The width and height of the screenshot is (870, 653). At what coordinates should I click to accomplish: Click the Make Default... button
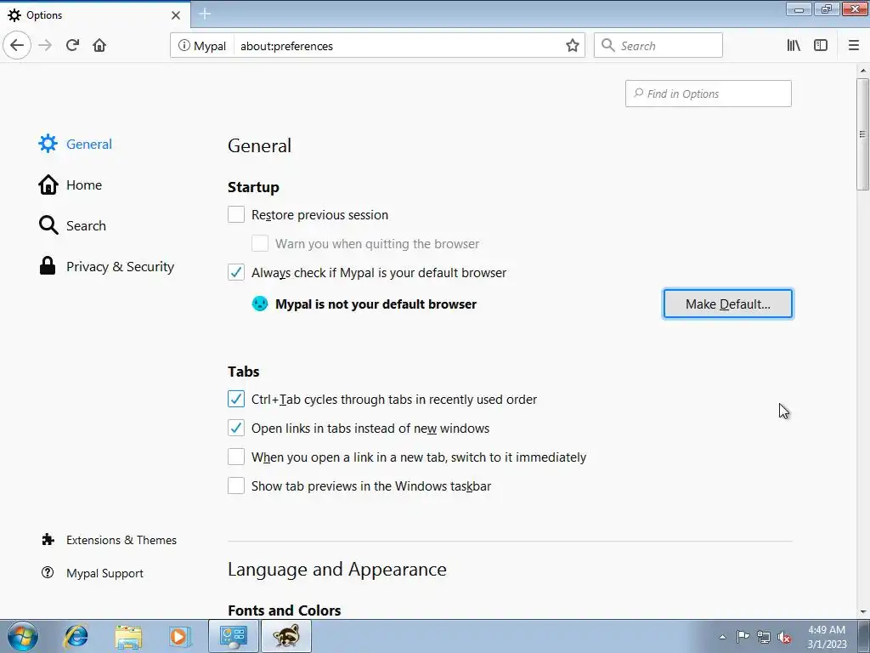[x=727, y=304]
